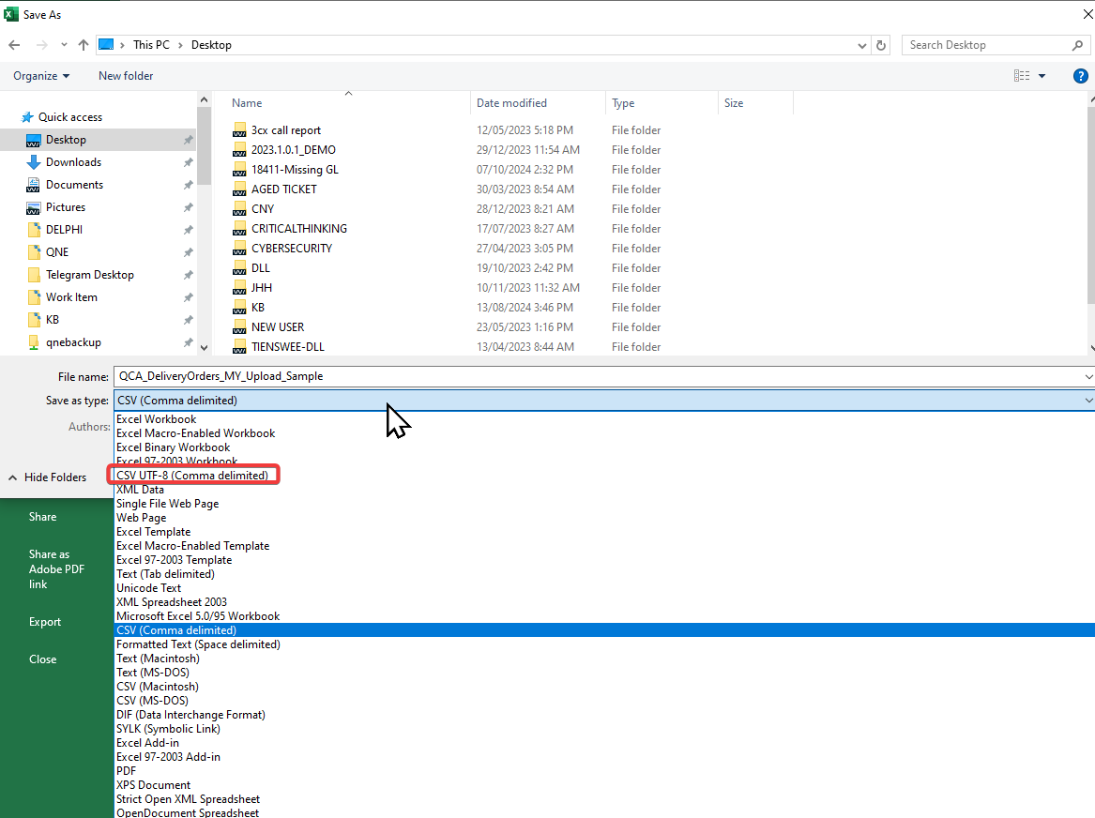
Task: Choose highlighted CSV (Comma delimited) option
Action: point(604,630)
